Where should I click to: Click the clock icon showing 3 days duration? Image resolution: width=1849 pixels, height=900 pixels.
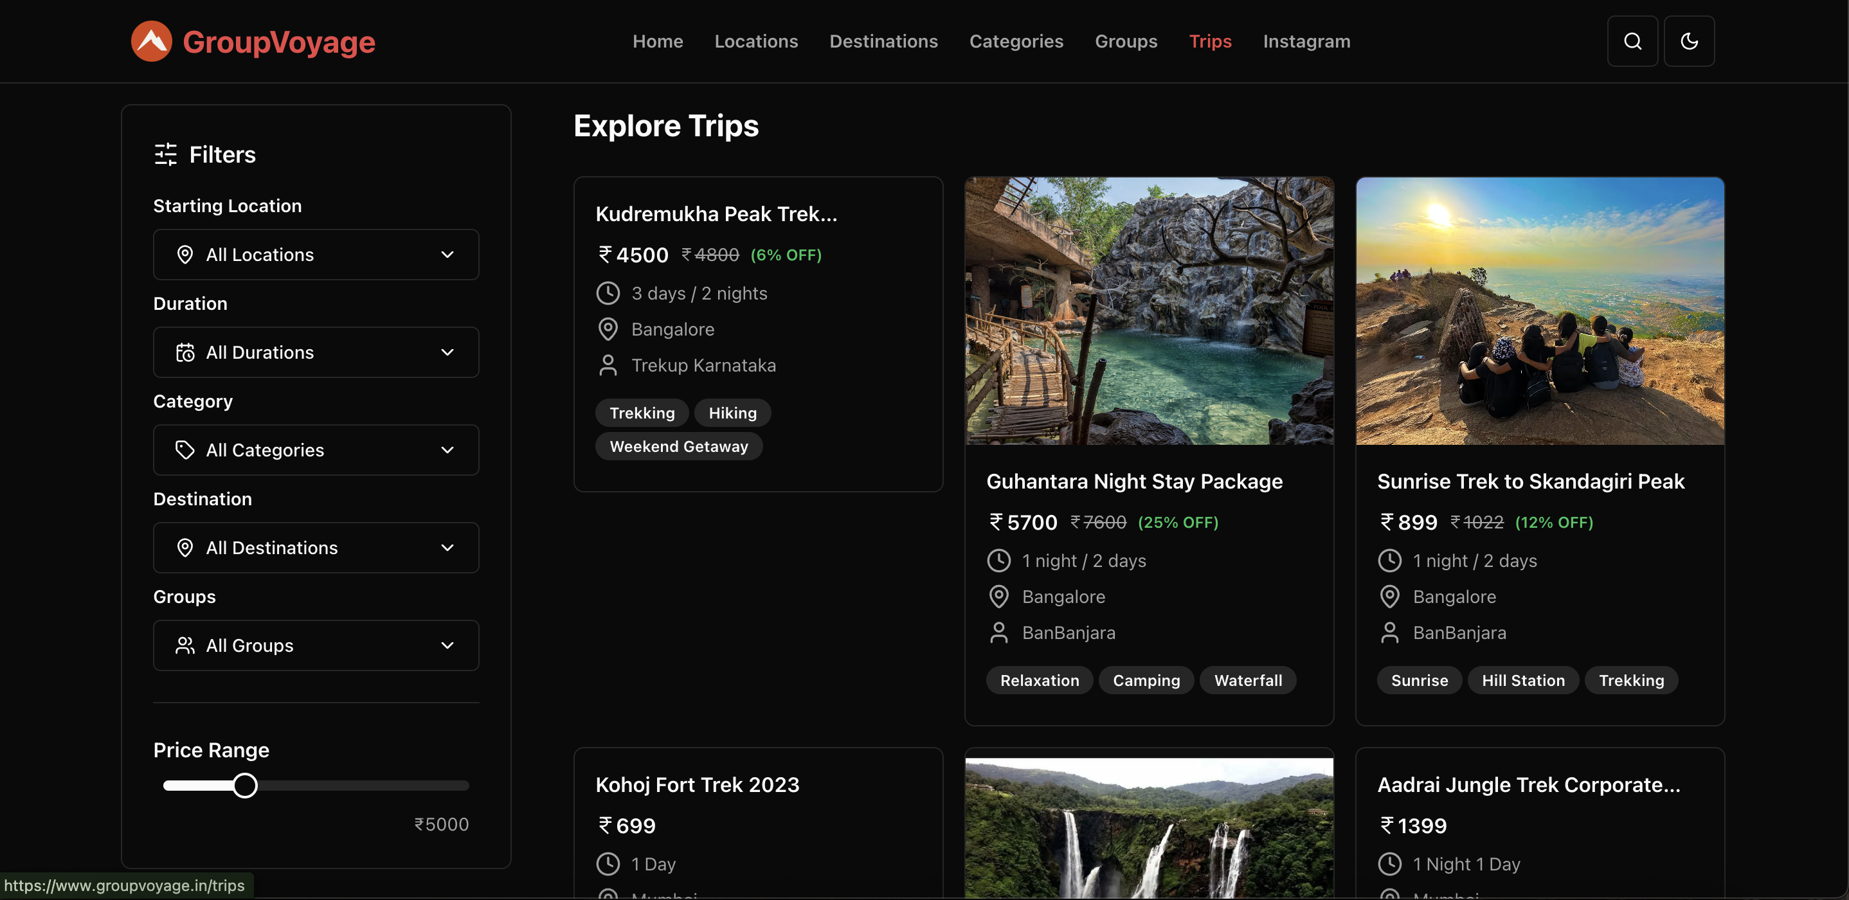click(x=609, y=293)
